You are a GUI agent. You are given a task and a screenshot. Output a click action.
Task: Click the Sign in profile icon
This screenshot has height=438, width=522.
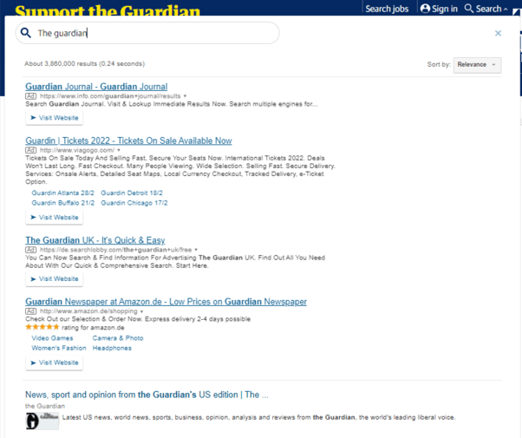[x=425, y=9]
